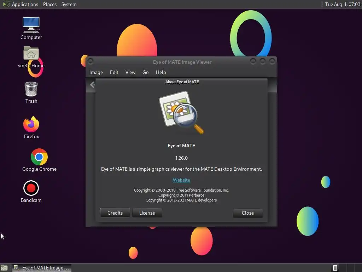
Task: Open the Bandicam desktop icon
Action: pyautogui.click(x=31, y=192)
